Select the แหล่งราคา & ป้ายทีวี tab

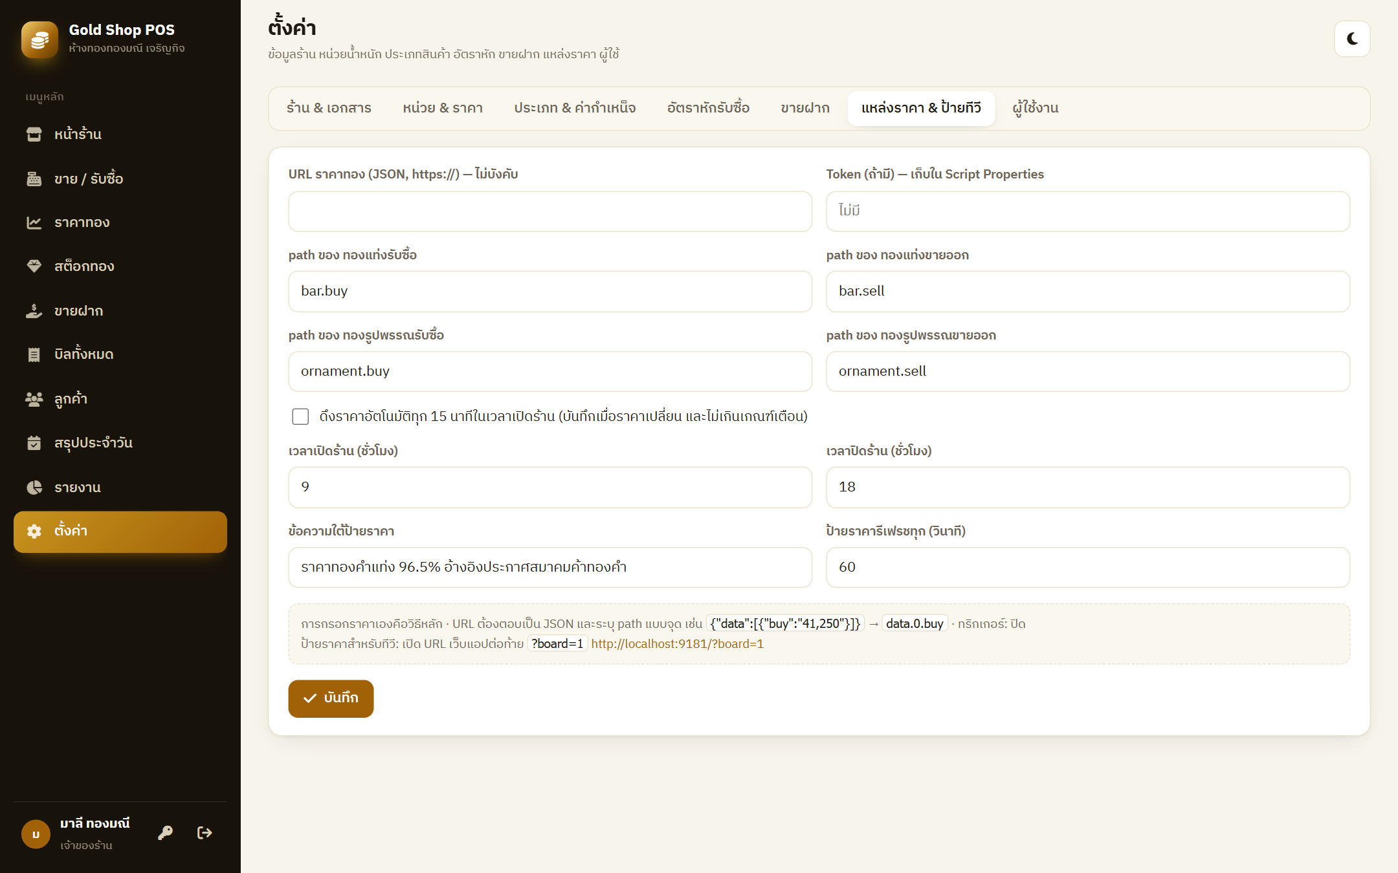[x=921, y=108]
